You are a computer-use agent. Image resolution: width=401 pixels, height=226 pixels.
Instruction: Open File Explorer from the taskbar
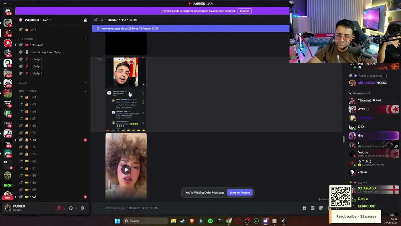(174, 221)
